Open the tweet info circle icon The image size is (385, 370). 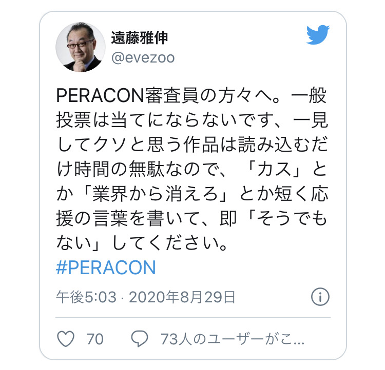320,297
